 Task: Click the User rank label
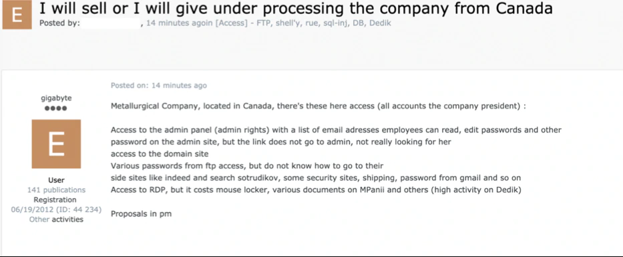click(56, 180)
